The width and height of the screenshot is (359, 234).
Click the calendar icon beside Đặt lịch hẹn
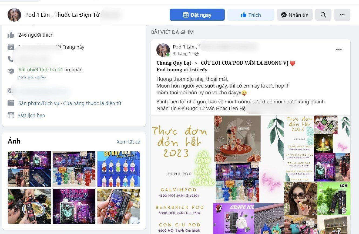(11, 115)
